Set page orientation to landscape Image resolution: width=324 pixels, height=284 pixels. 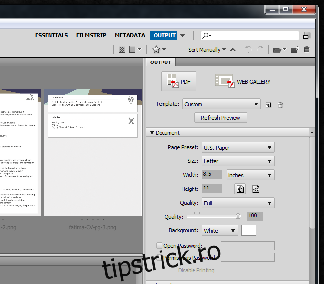tap(256, 189)
